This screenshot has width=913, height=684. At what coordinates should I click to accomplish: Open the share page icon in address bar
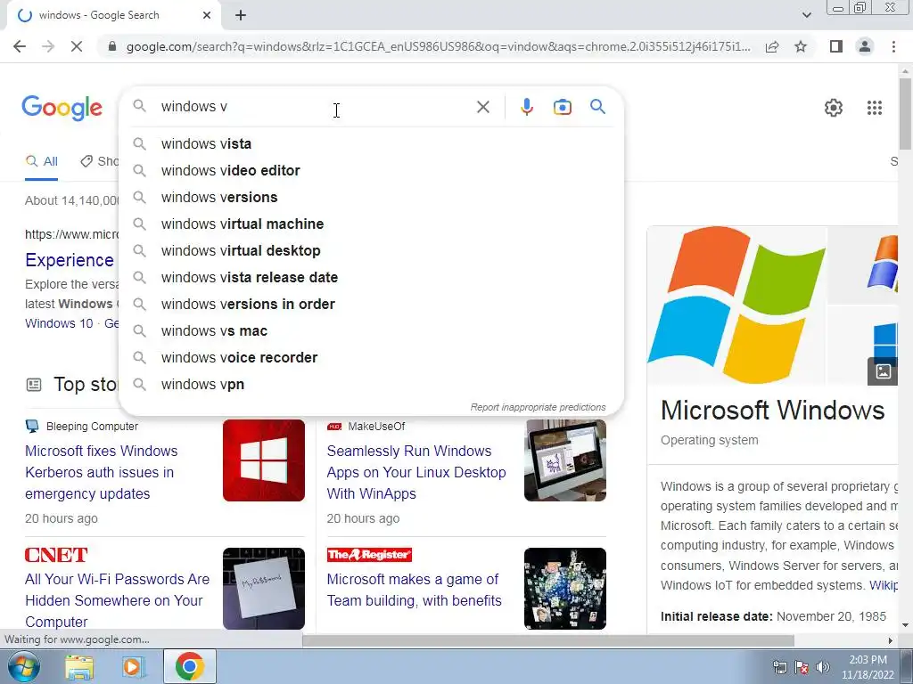click(772, 46)
